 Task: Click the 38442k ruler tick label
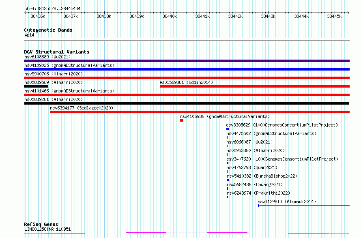tap(235, 16)
